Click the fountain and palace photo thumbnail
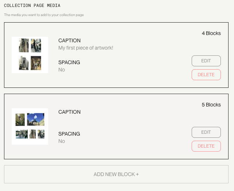The image size is (234, 191). tap(22, 134)
